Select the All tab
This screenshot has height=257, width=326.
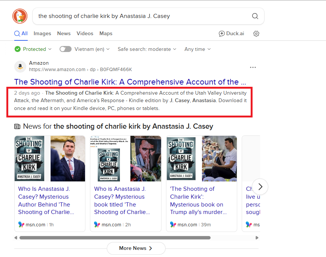click(x=21, y=33)
